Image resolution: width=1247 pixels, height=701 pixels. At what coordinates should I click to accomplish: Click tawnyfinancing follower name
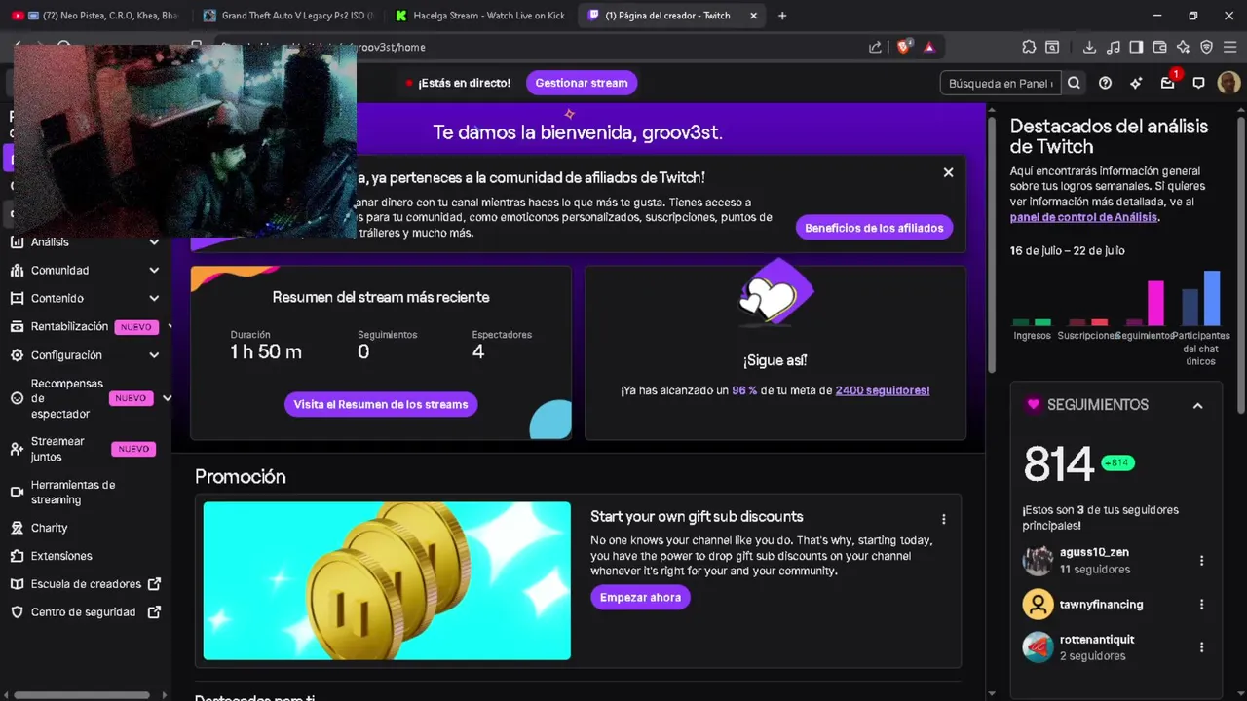tap(1101, 605)
